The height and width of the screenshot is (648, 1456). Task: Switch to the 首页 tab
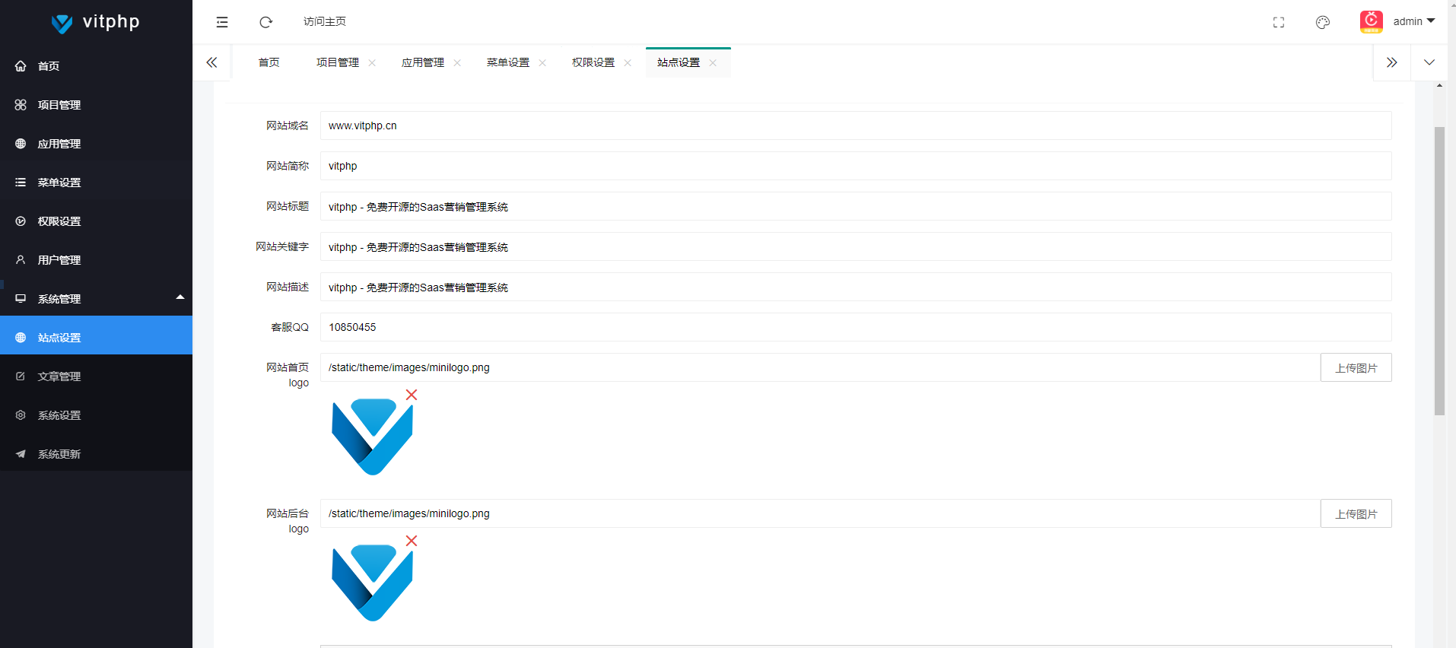pyautogui.click(x=269, y=62)
